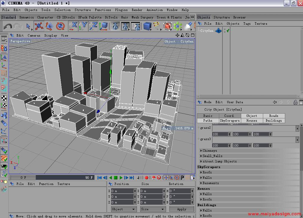Click the Apply button
Screen dimensions: 303x218
182,209
